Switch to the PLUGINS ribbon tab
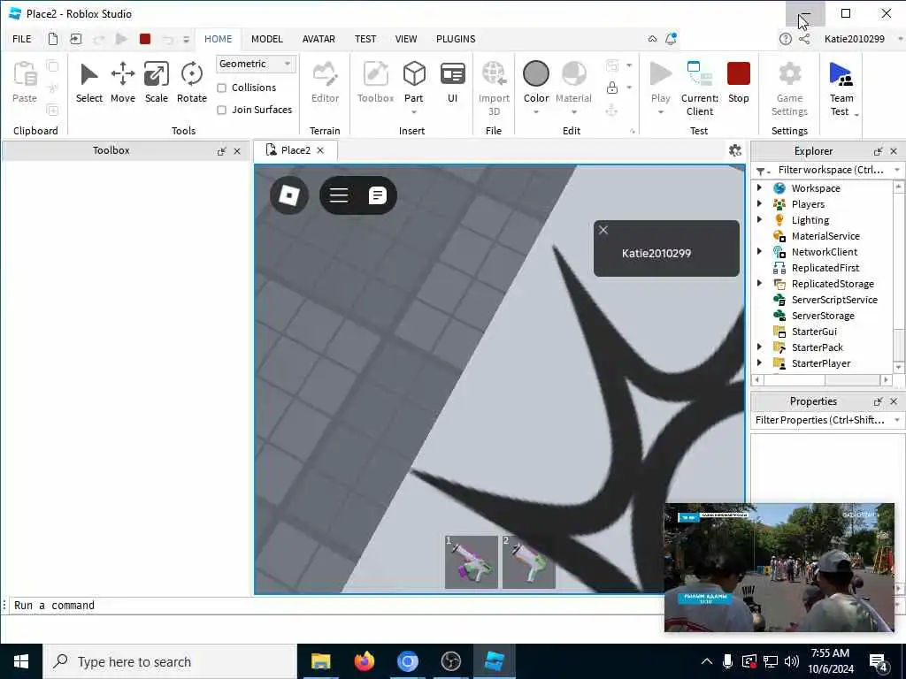 [456, 39]
